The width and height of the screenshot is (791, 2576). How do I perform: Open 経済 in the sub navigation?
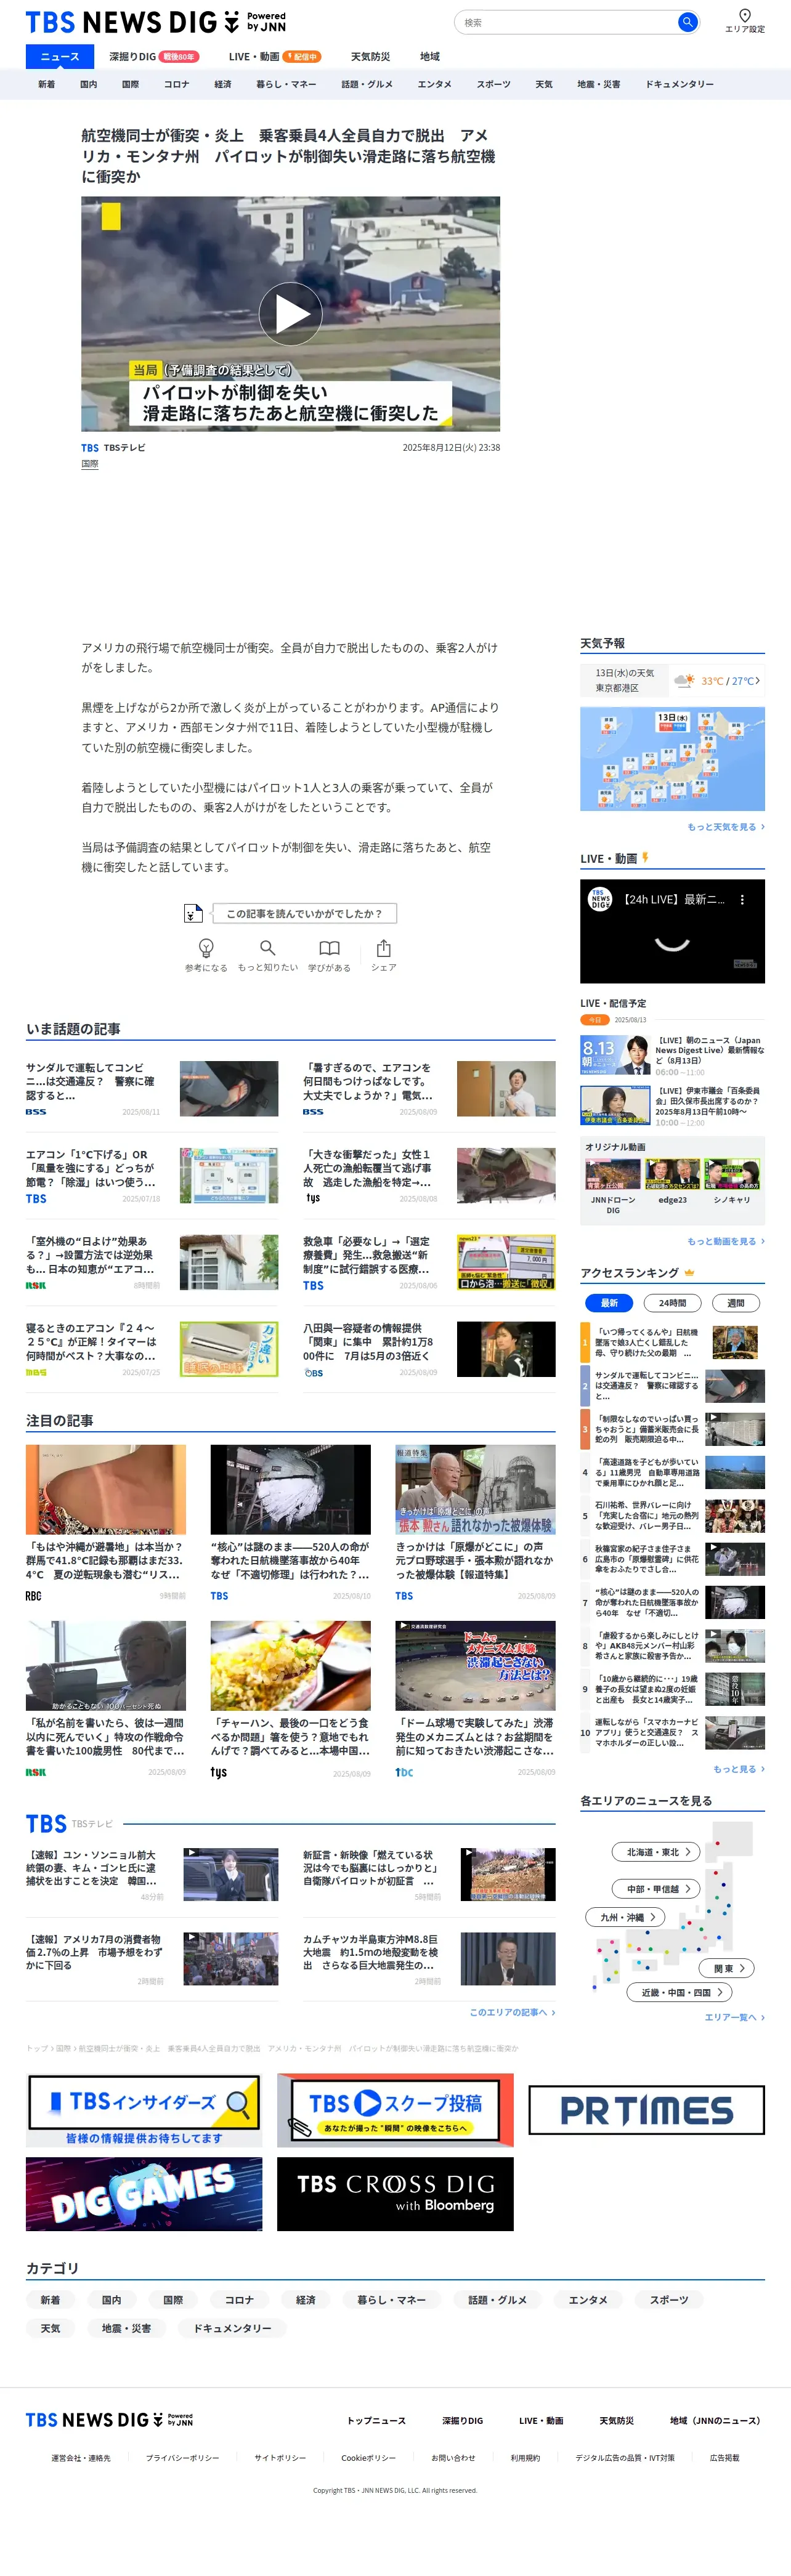point(223,84)
